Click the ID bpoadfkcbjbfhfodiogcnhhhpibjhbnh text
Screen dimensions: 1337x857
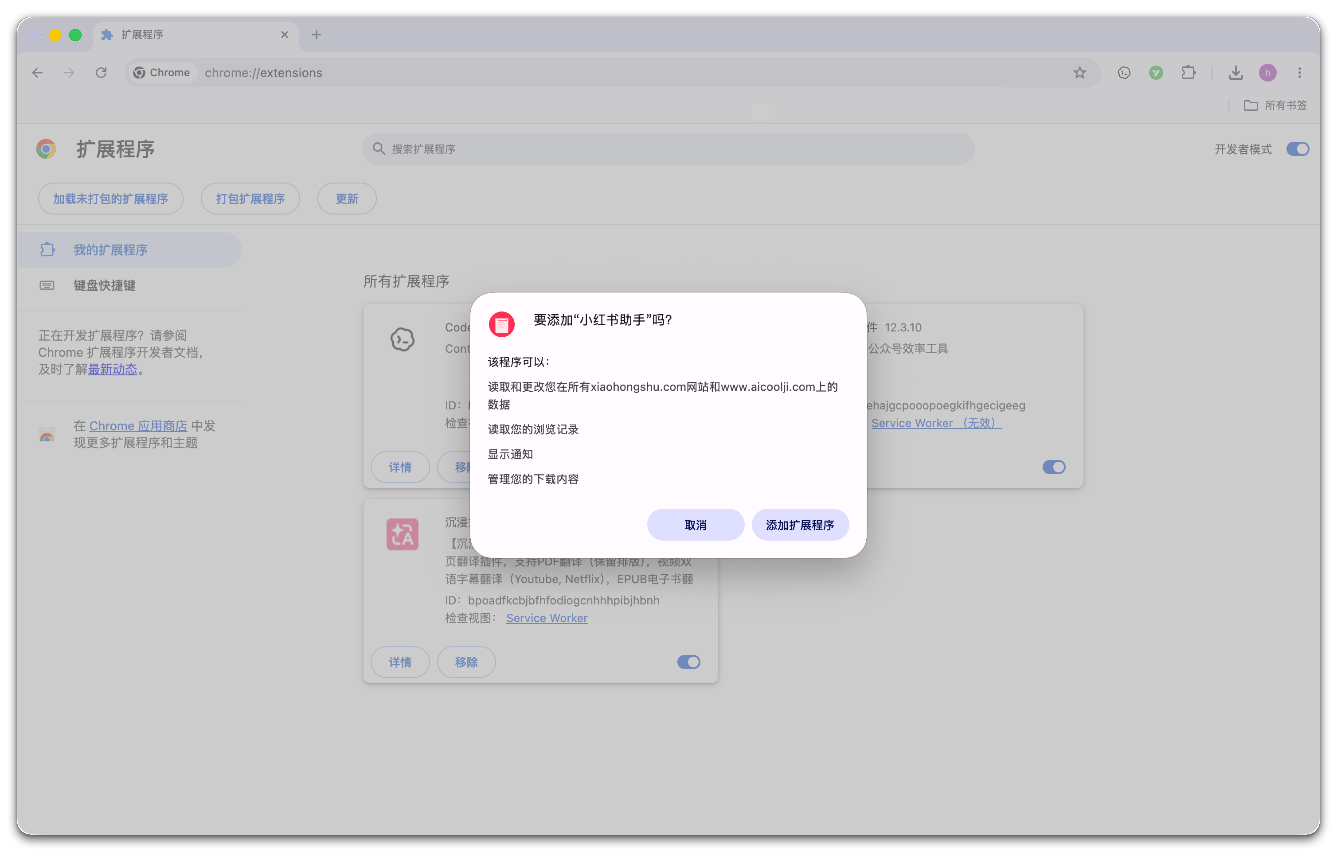[551, 600]
